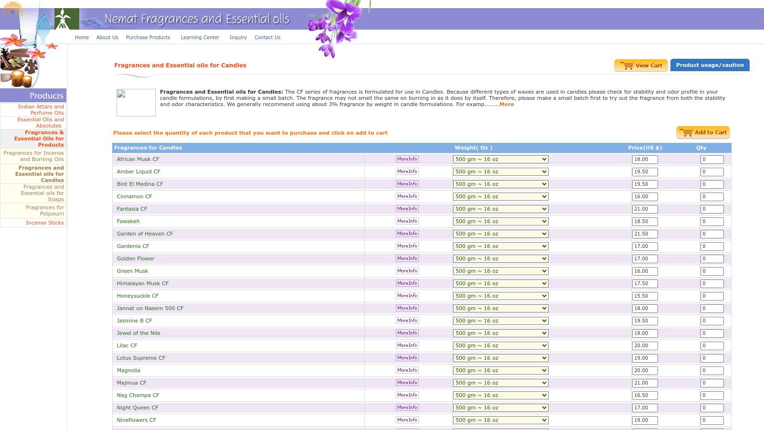
Task: Open Fragrances for Incense and Burning Oils
Action: [x=34, y=156]
